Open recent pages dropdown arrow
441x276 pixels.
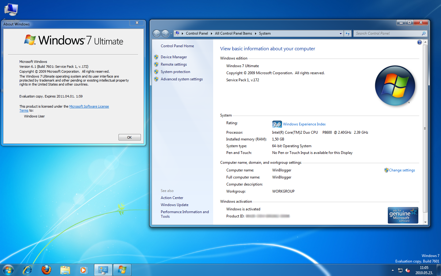171,34
